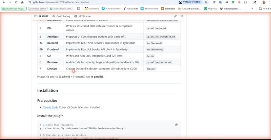Viewport: 271px width, 140px height.
Task: Open the browser extensions puzzle icon
Action: coord(245,2)
